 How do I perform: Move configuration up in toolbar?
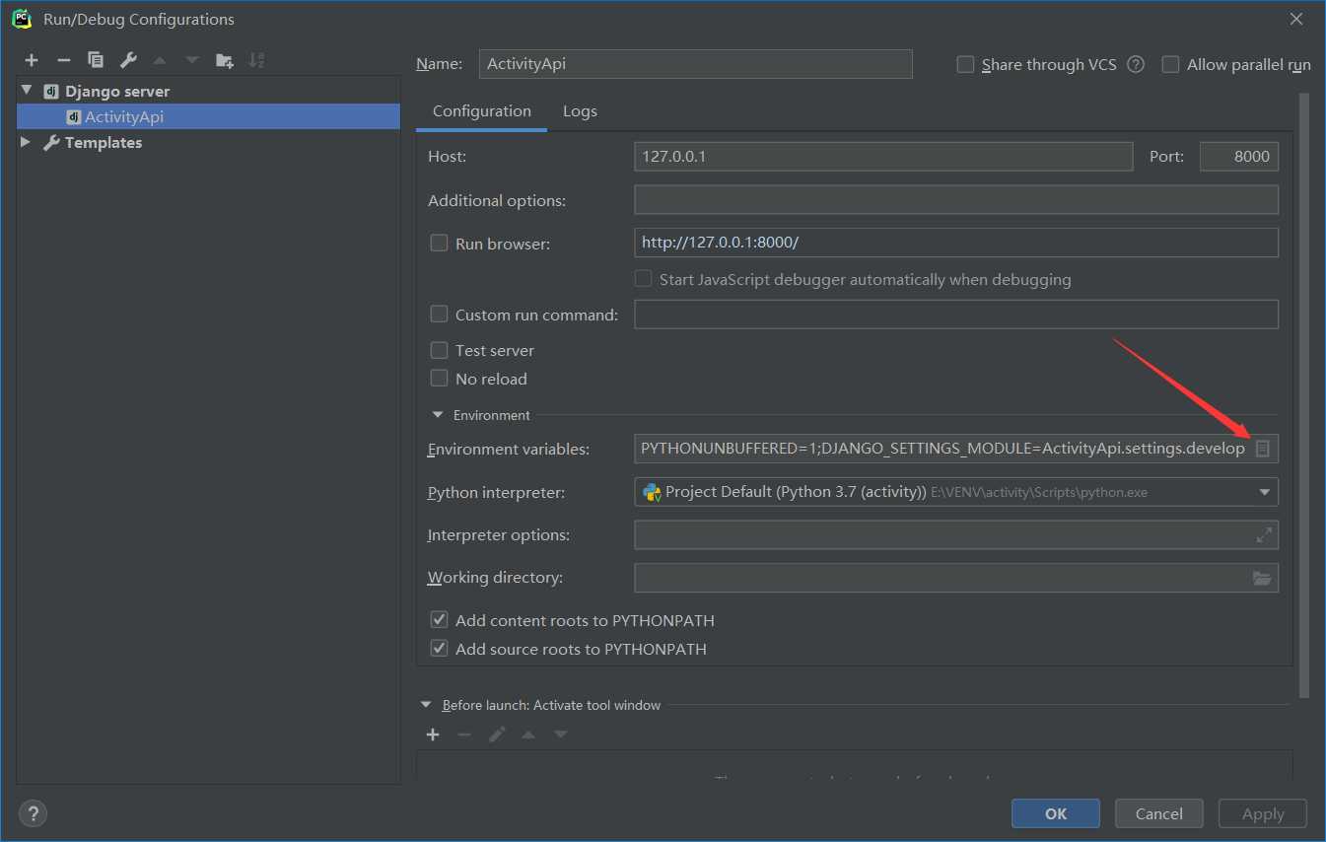[160, 60]
